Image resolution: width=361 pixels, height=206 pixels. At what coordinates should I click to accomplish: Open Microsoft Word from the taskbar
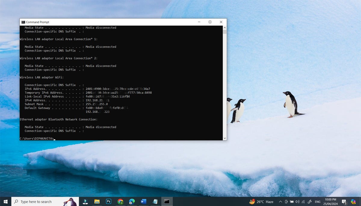point(143,202)
